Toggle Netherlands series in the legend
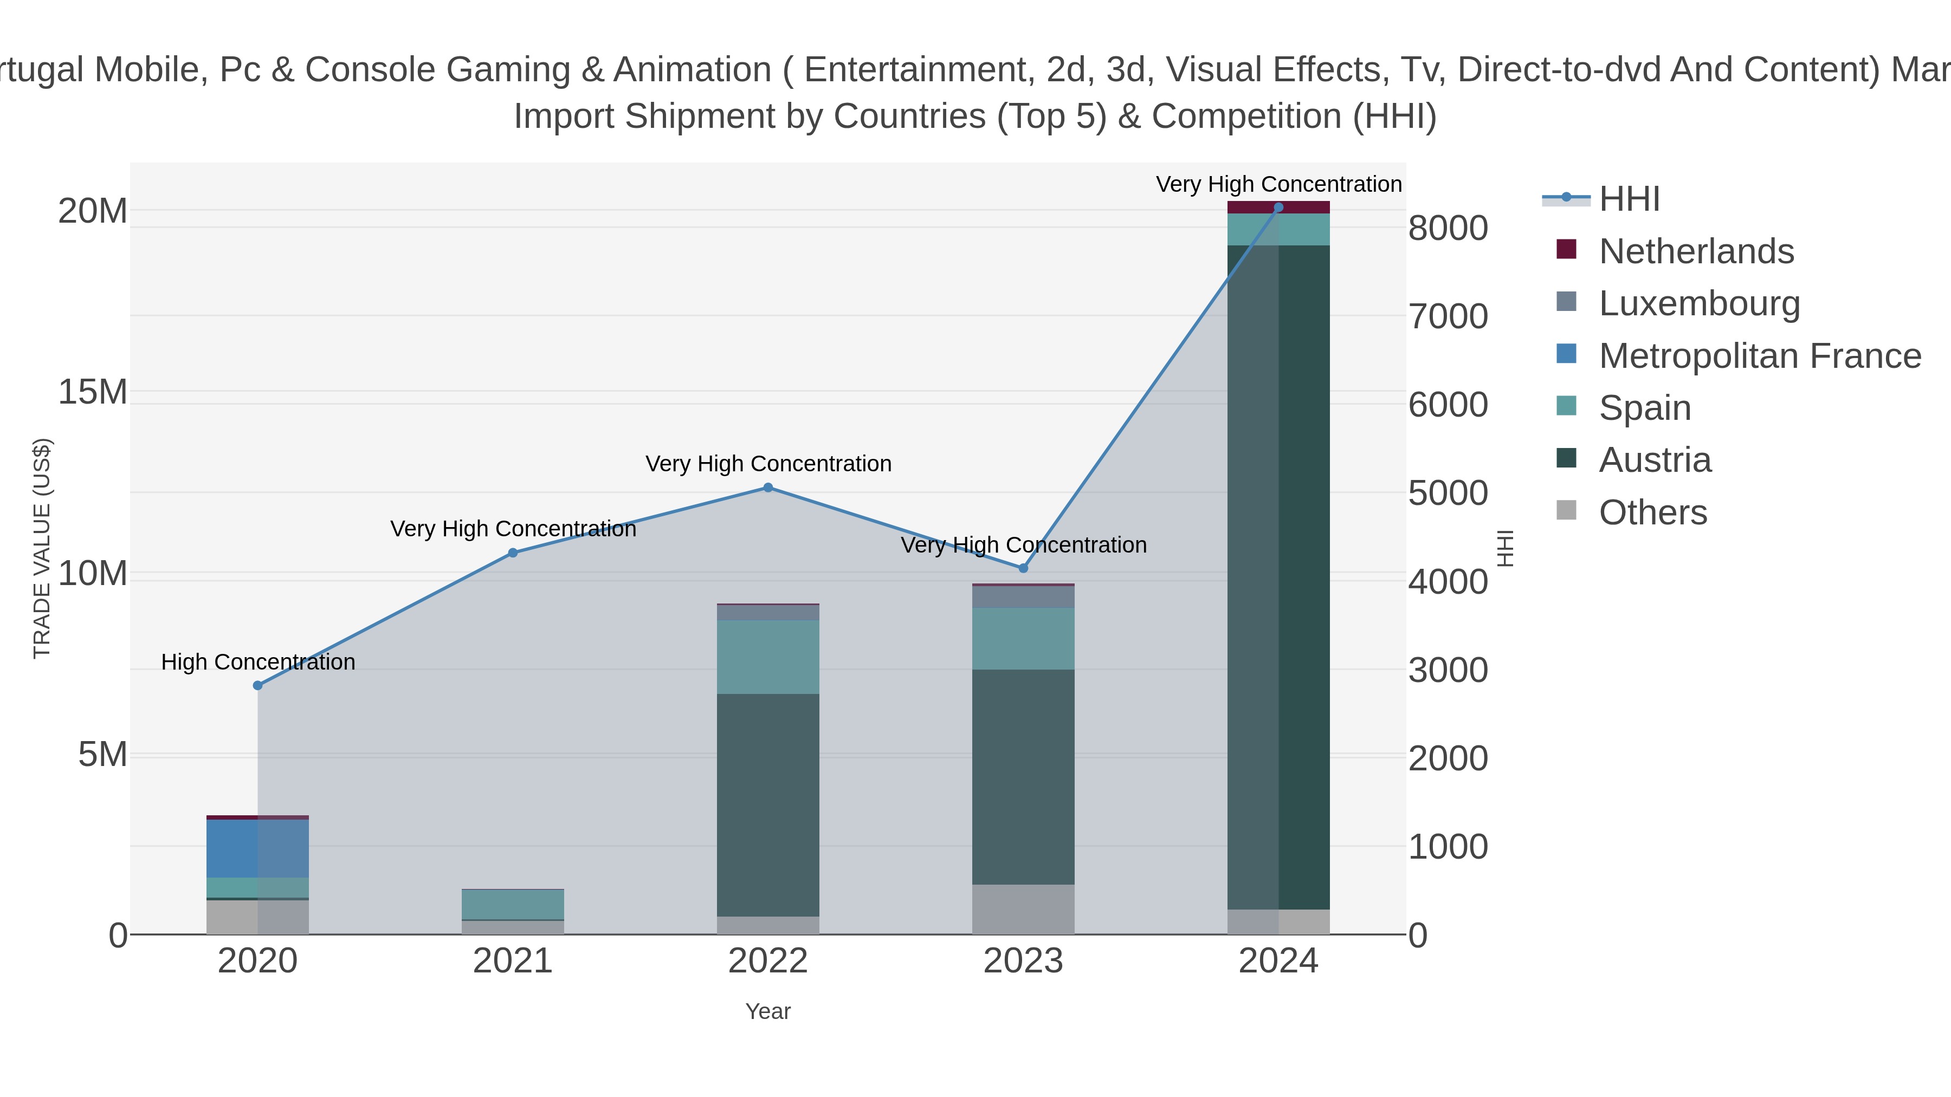Image resolution: width=1951 pixels, height=1097 pixels. point(1675,251)
